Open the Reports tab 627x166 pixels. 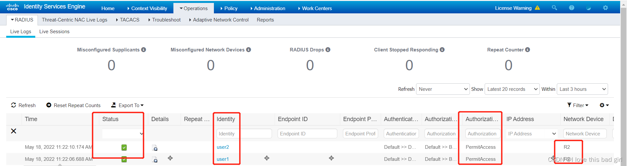click(x=265, y=20)
